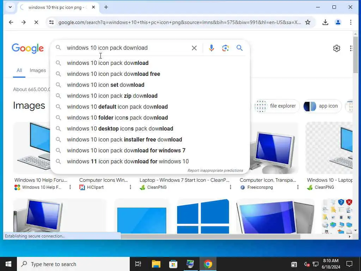Open the Windows logo blue image thumbnail

tap(203, 216)
